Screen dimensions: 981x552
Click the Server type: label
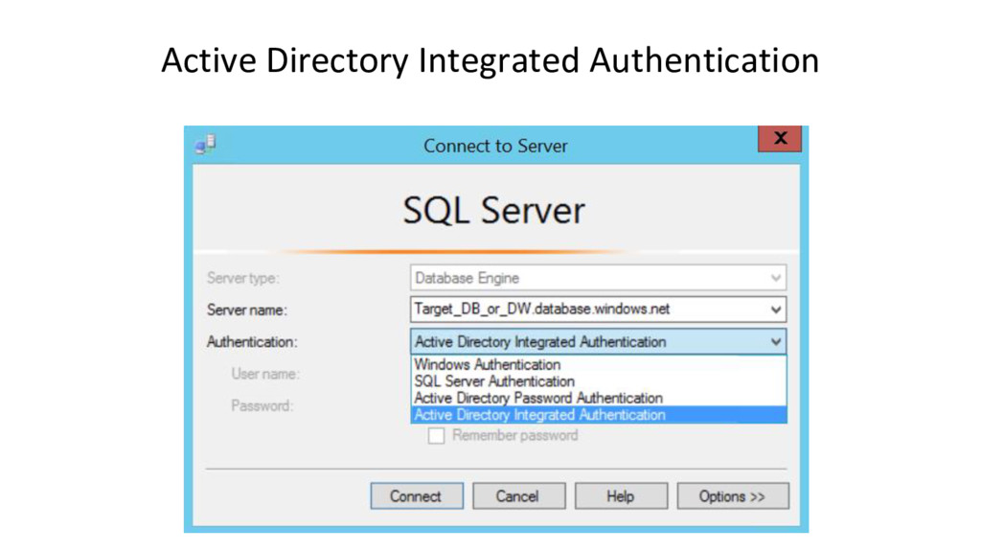point(242,278)
